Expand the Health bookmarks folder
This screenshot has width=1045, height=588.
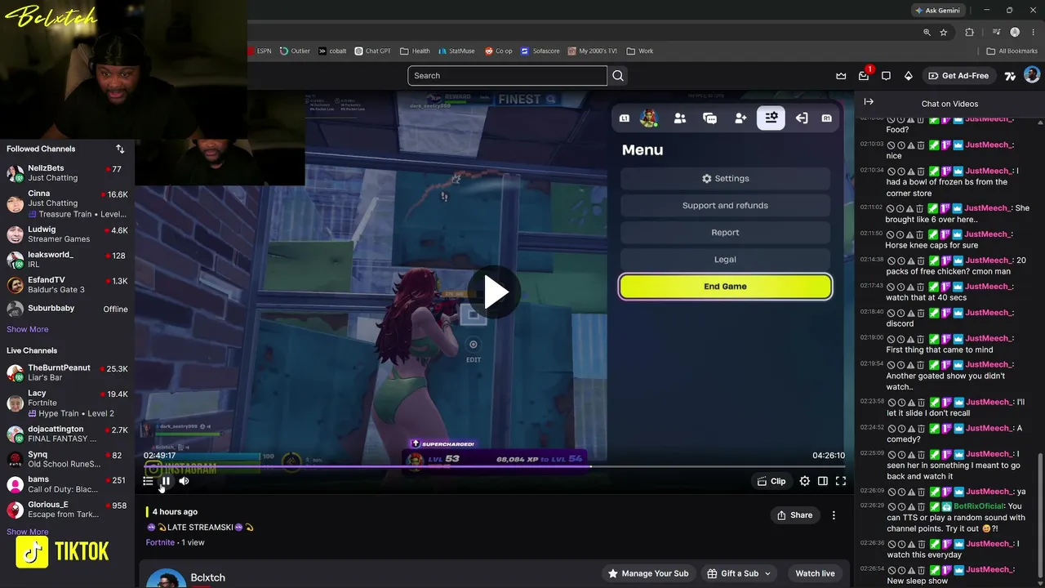click(415, 51)
